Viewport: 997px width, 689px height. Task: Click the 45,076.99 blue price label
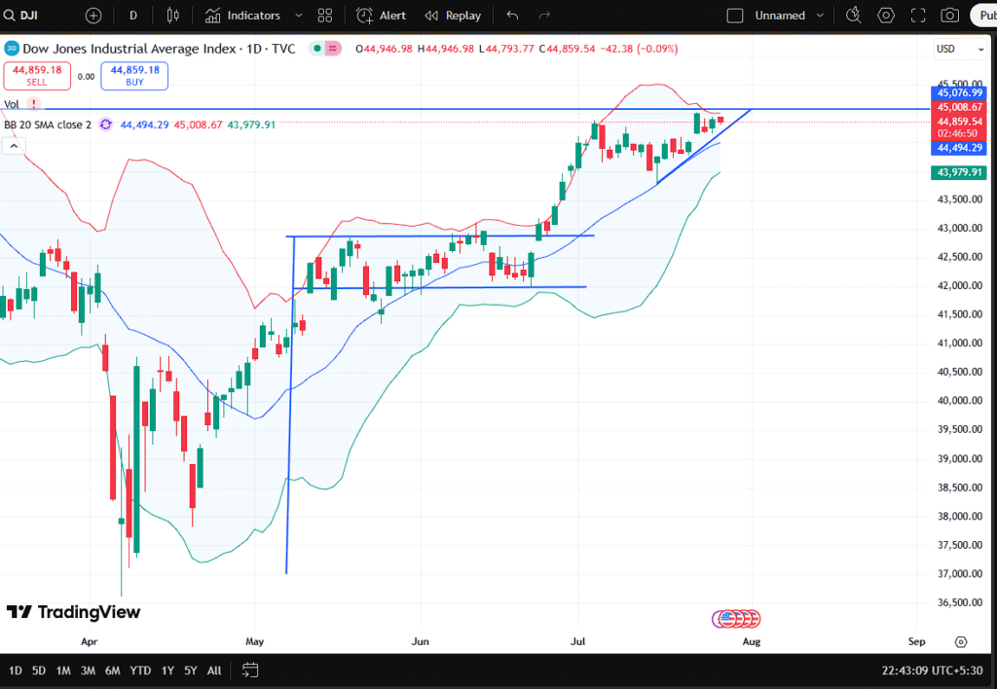(959, 92)
